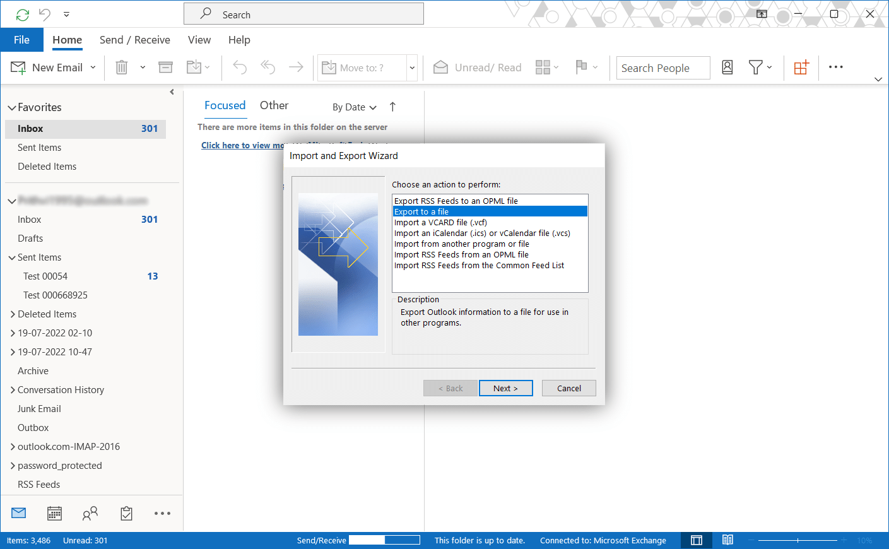Switch to the Mail view icon
This screenshot has width=889, height=549.
click(x=19, y=513)
